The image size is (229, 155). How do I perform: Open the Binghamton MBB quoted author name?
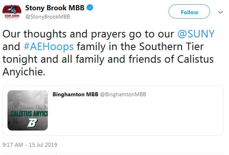coord(75,94)
